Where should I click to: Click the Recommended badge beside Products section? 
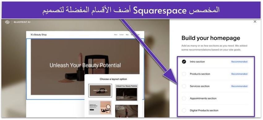click(x=239, y=74)
